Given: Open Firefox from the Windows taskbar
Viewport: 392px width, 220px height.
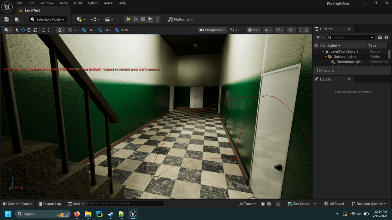Looking at the screenshot, I should 77,214.
